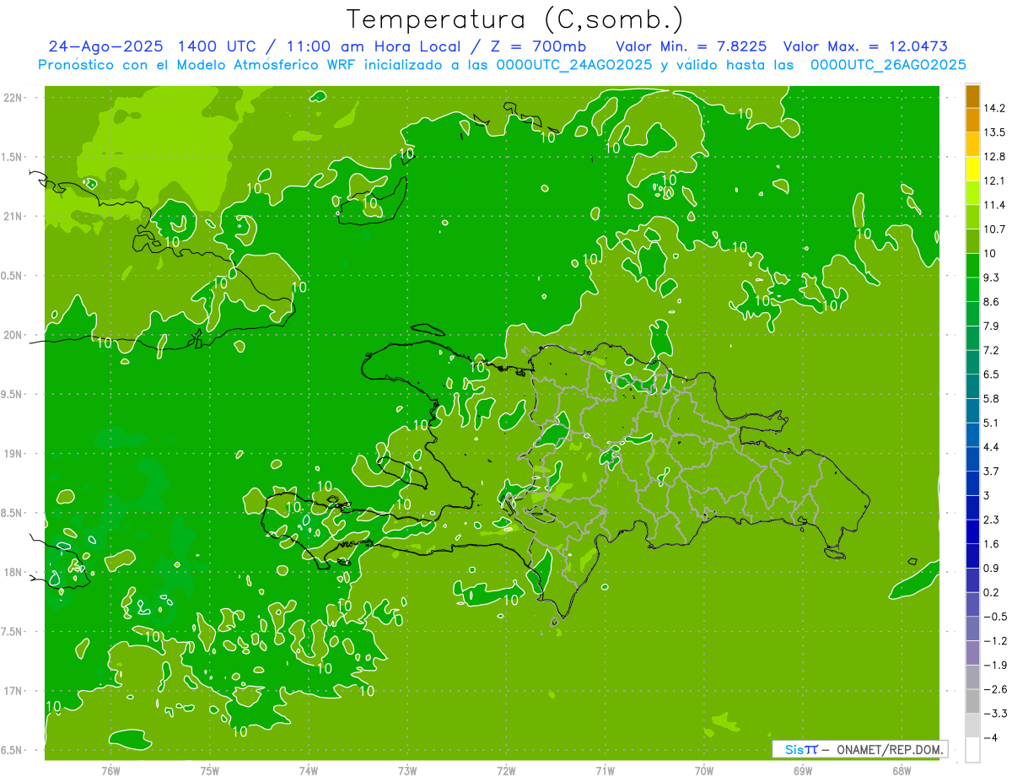Viewport: 1012px width, 782px height.
Task: Click the '10.7' color scale value
Action: (996, 229)
